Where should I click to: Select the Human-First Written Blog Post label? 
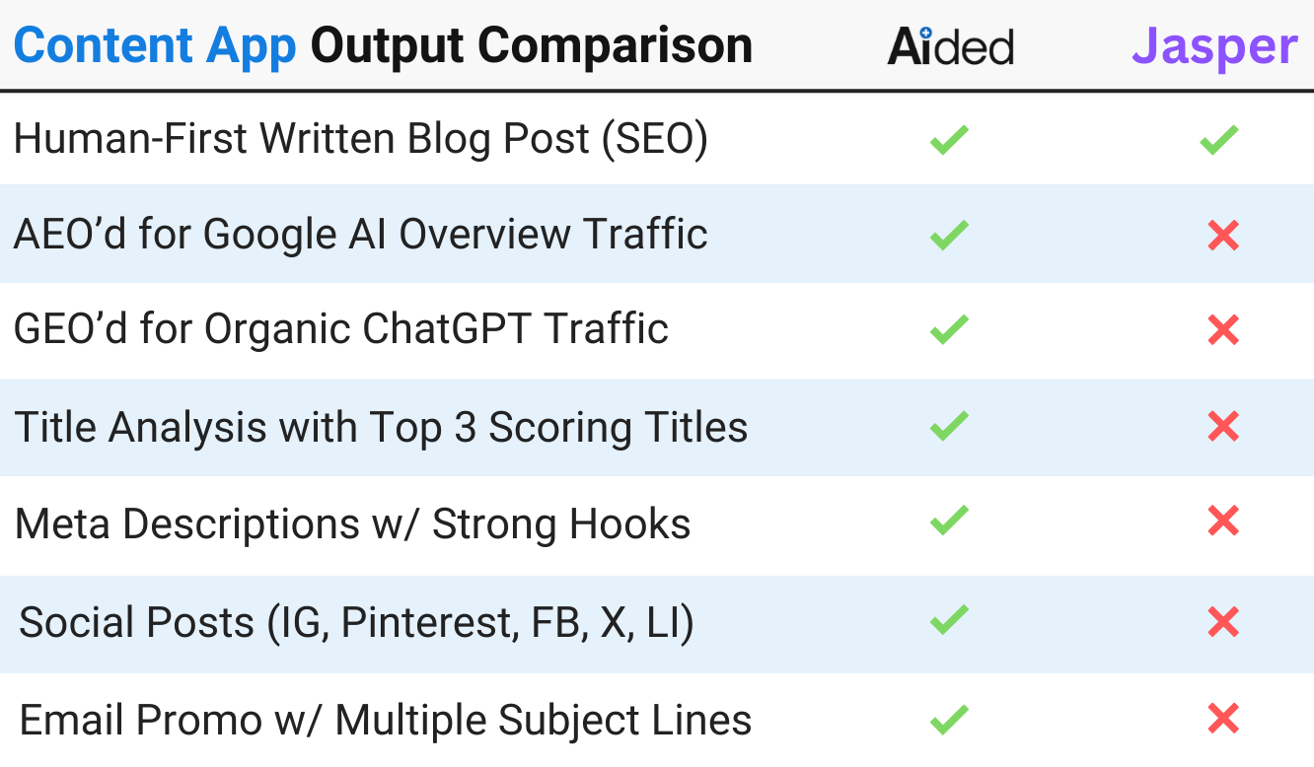(x=361, y=140)
